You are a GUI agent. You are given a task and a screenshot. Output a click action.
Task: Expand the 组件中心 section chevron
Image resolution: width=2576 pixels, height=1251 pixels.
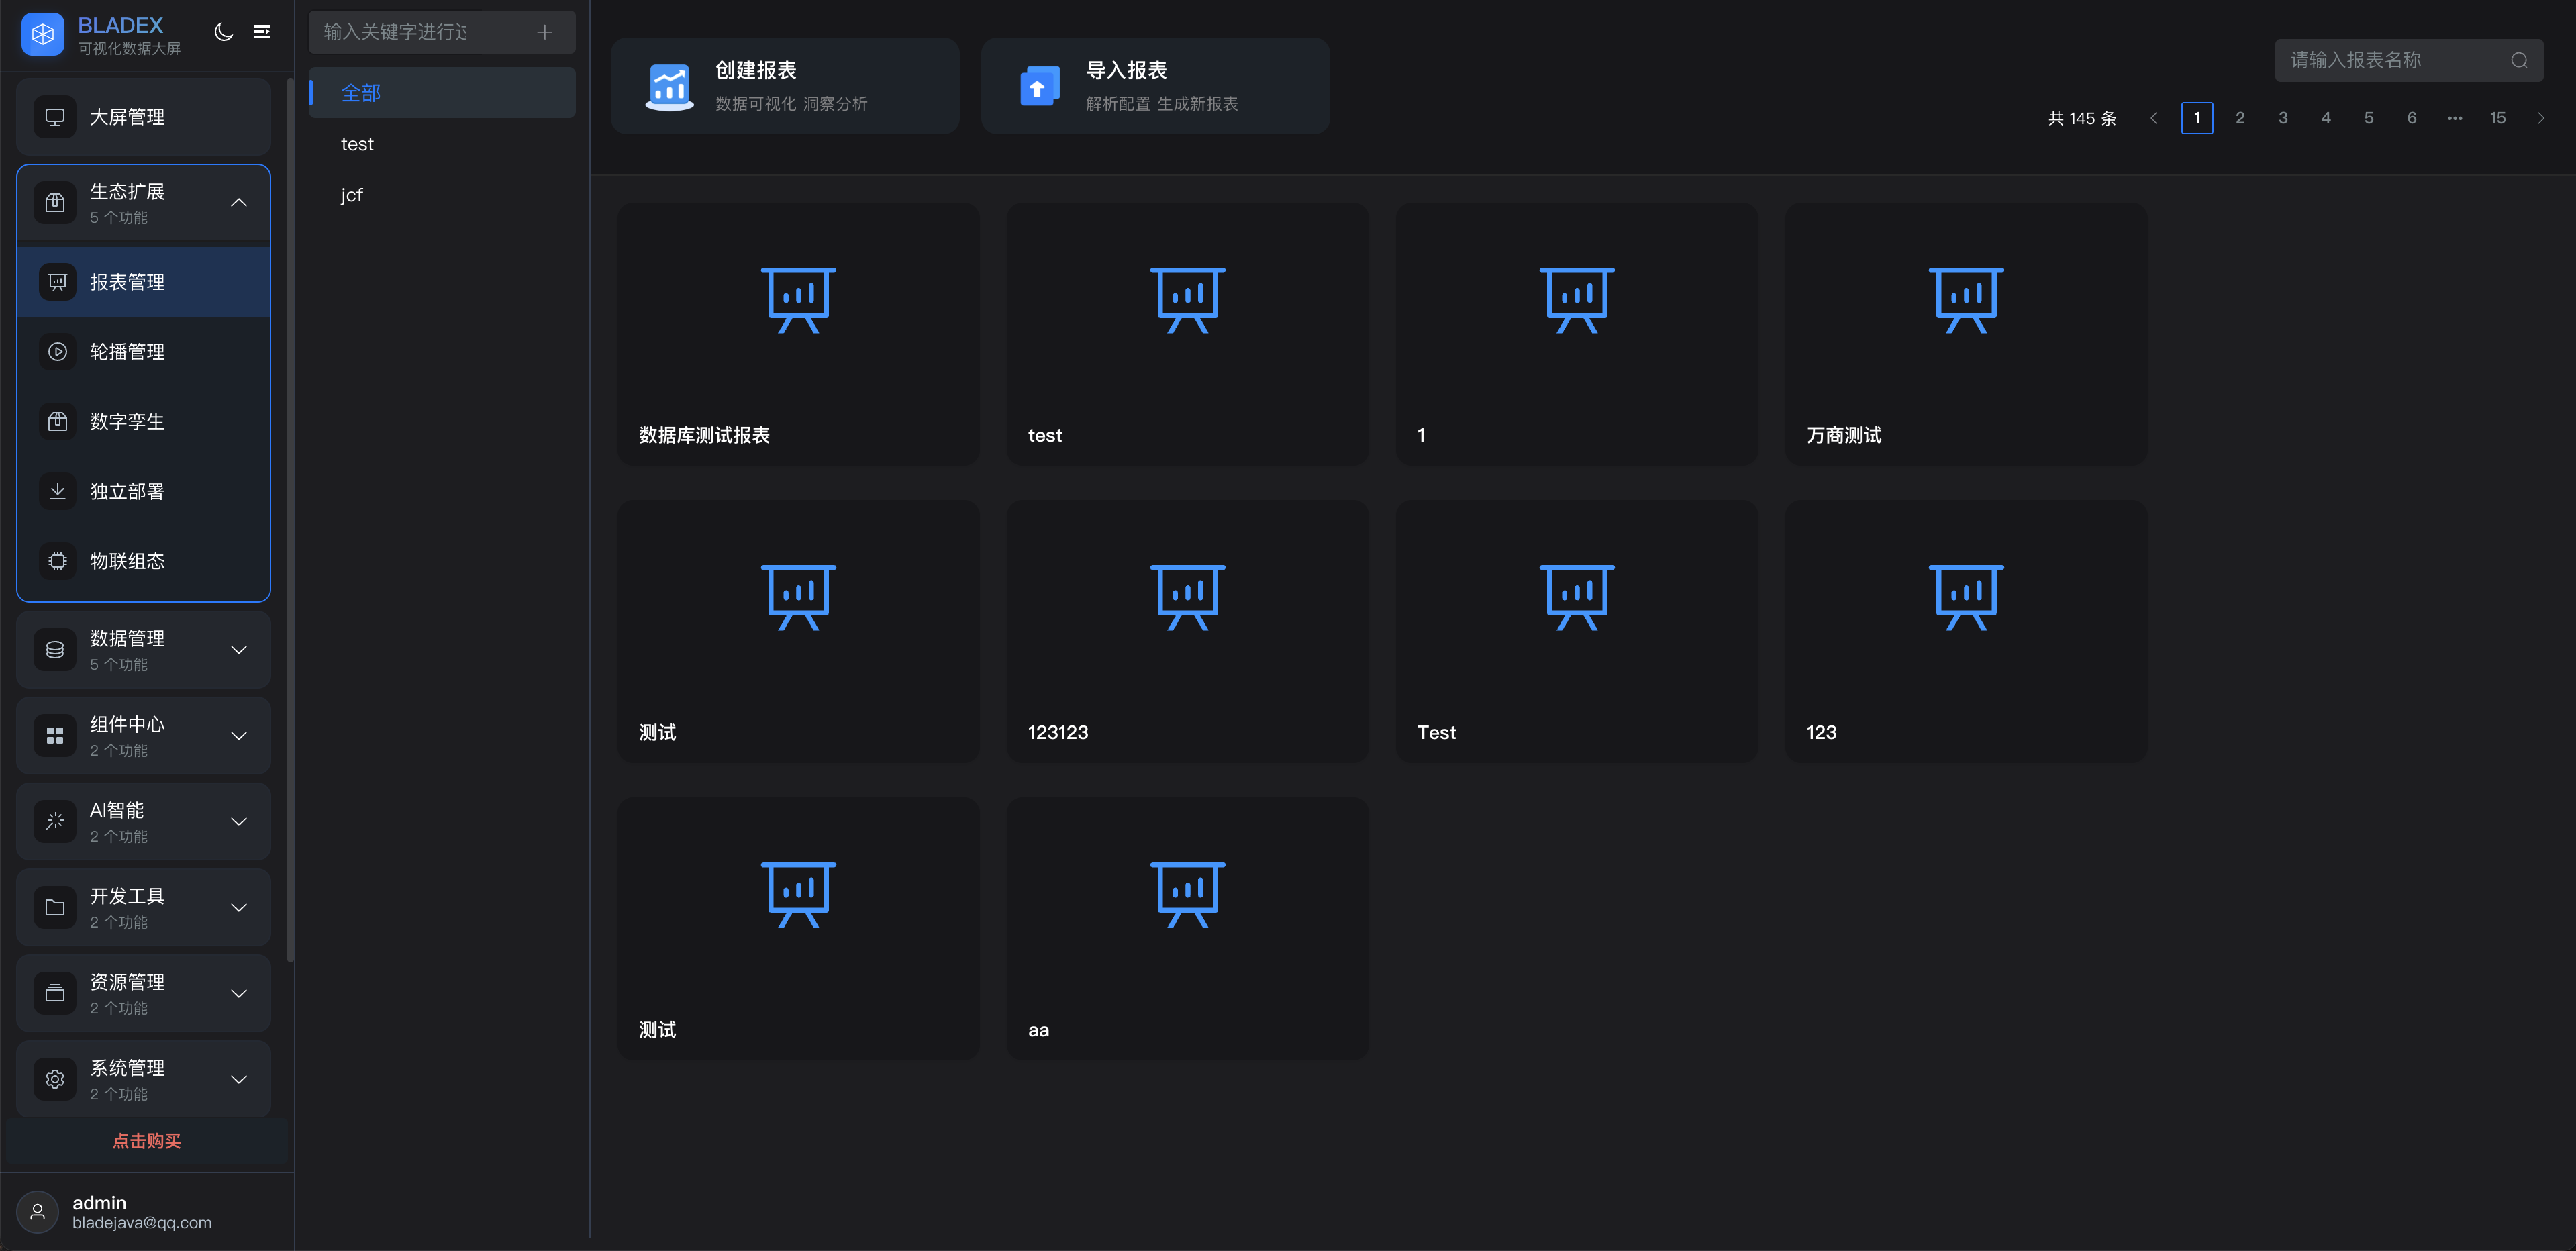pos(239,736)
